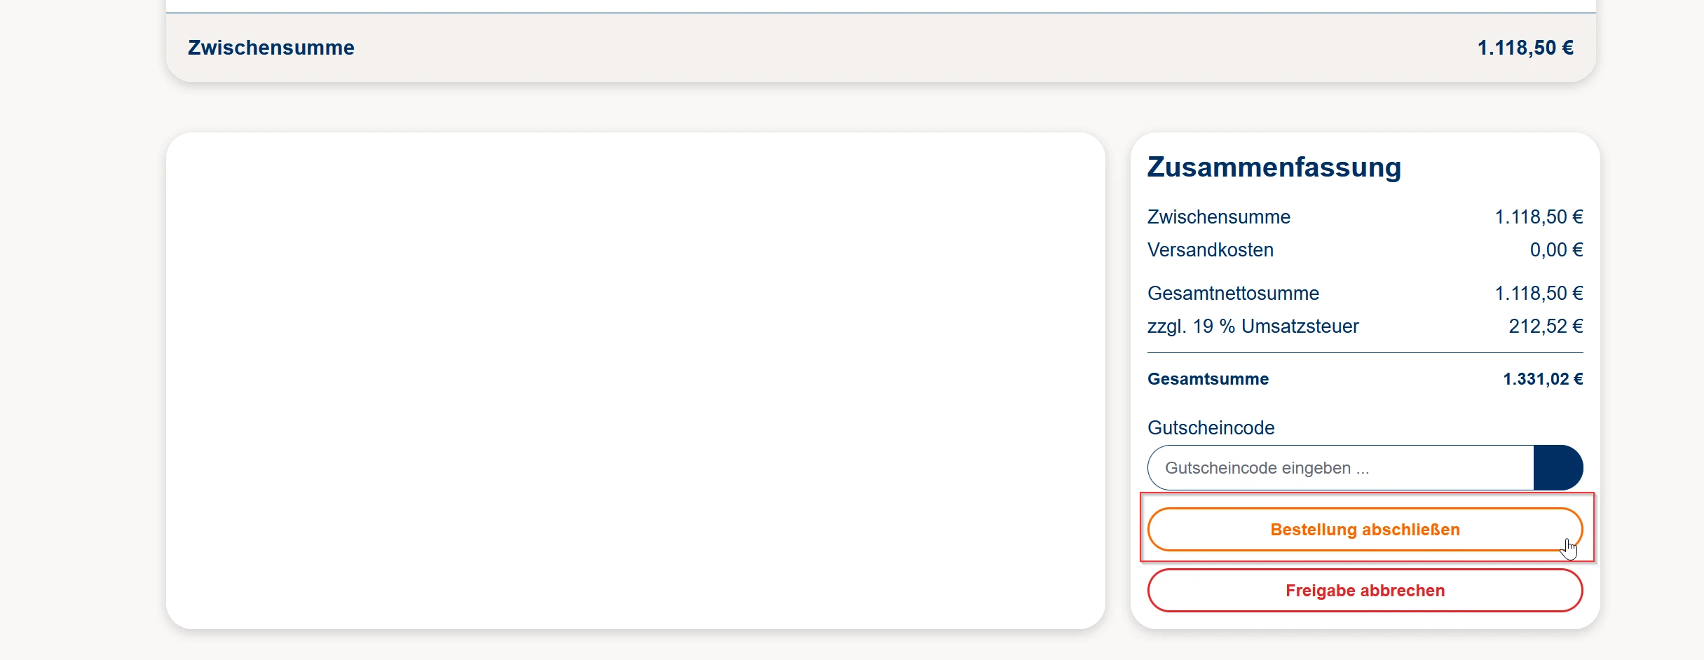Click the summary card's Zwischensumme amount
This screenshot has width=1704, height=660.
pyautogui.click(x=1538, y=217)
